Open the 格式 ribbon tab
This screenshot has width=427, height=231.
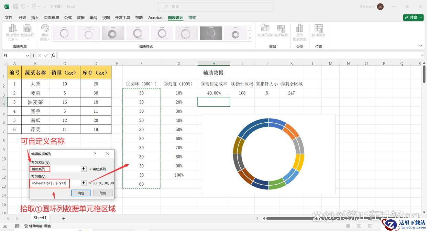(192, 18)
